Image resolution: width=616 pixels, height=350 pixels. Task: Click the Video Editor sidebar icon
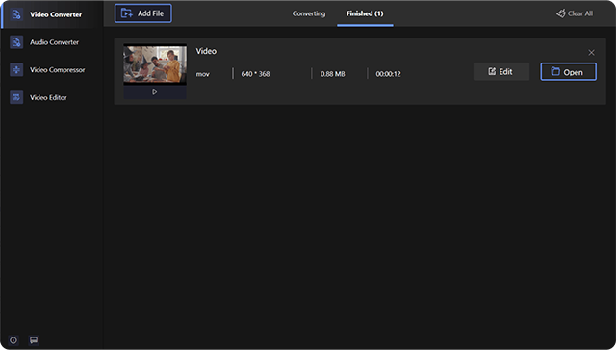(x=16, y=97)
